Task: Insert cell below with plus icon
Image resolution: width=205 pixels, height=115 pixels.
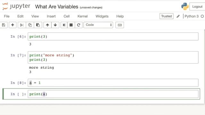Action: [x=12, y=25]
